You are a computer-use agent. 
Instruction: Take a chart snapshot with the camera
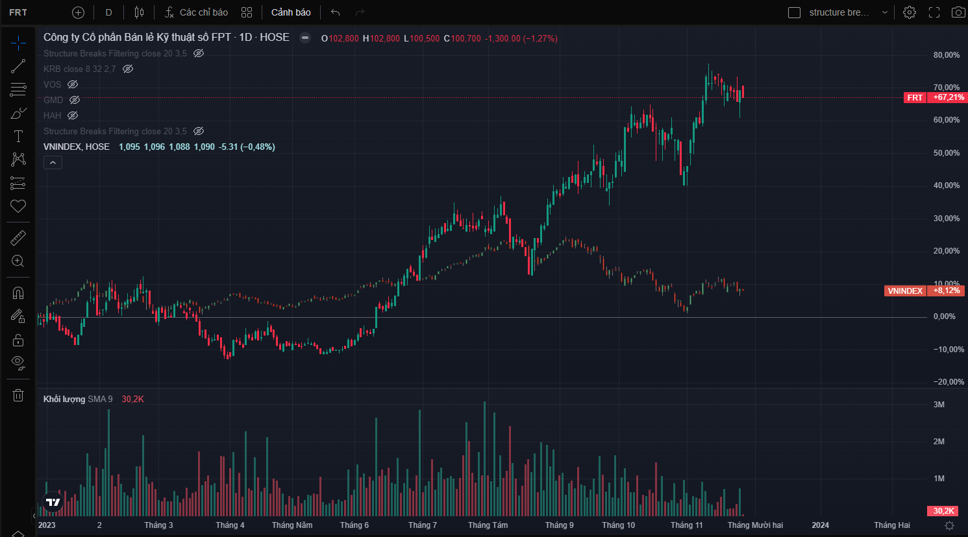tap(958, 12)
